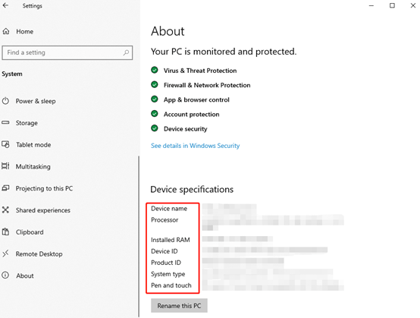420x318 pixels.
Task: Go to Shared experiences settings
Action: 43,210
